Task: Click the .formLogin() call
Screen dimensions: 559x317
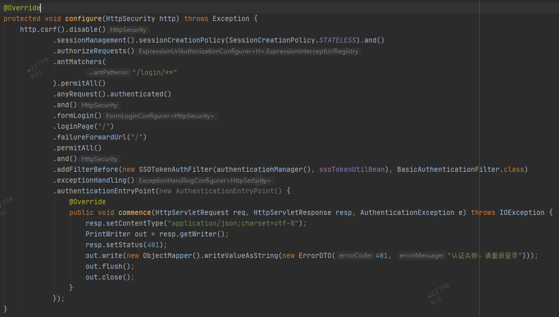Action: [77, 115]
